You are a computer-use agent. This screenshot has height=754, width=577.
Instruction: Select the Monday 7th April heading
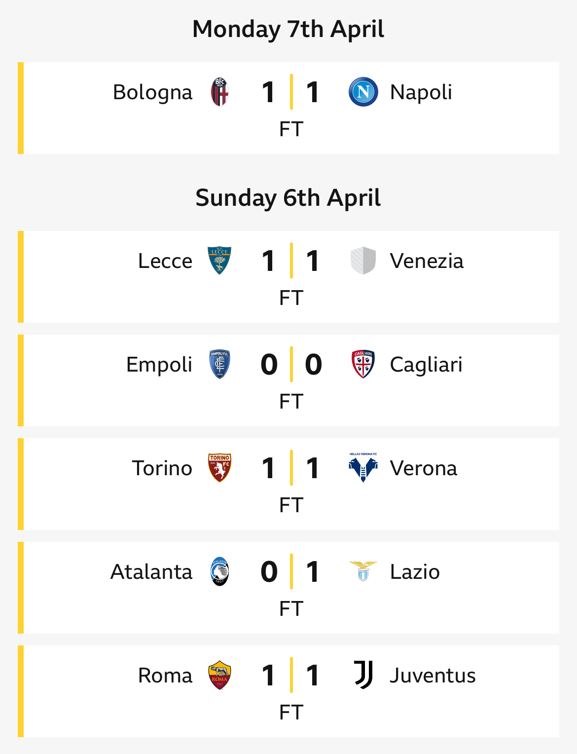(288, 29)
